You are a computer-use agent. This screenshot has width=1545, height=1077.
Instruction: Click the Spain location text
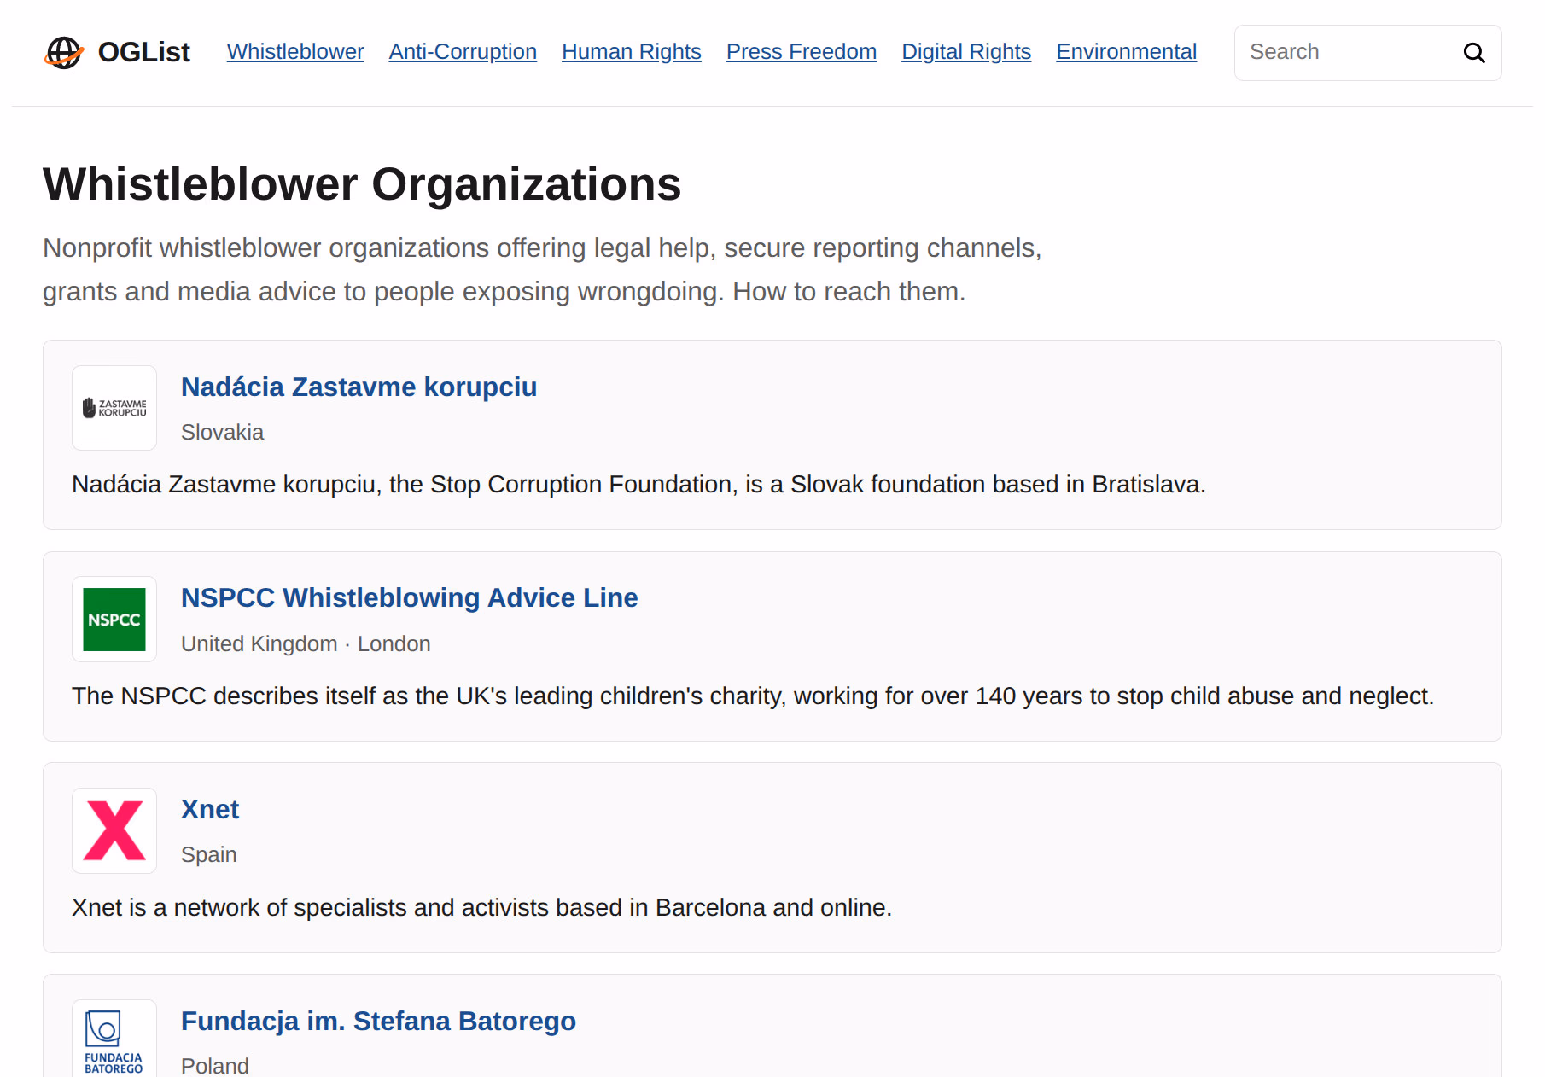click(209, 854)
